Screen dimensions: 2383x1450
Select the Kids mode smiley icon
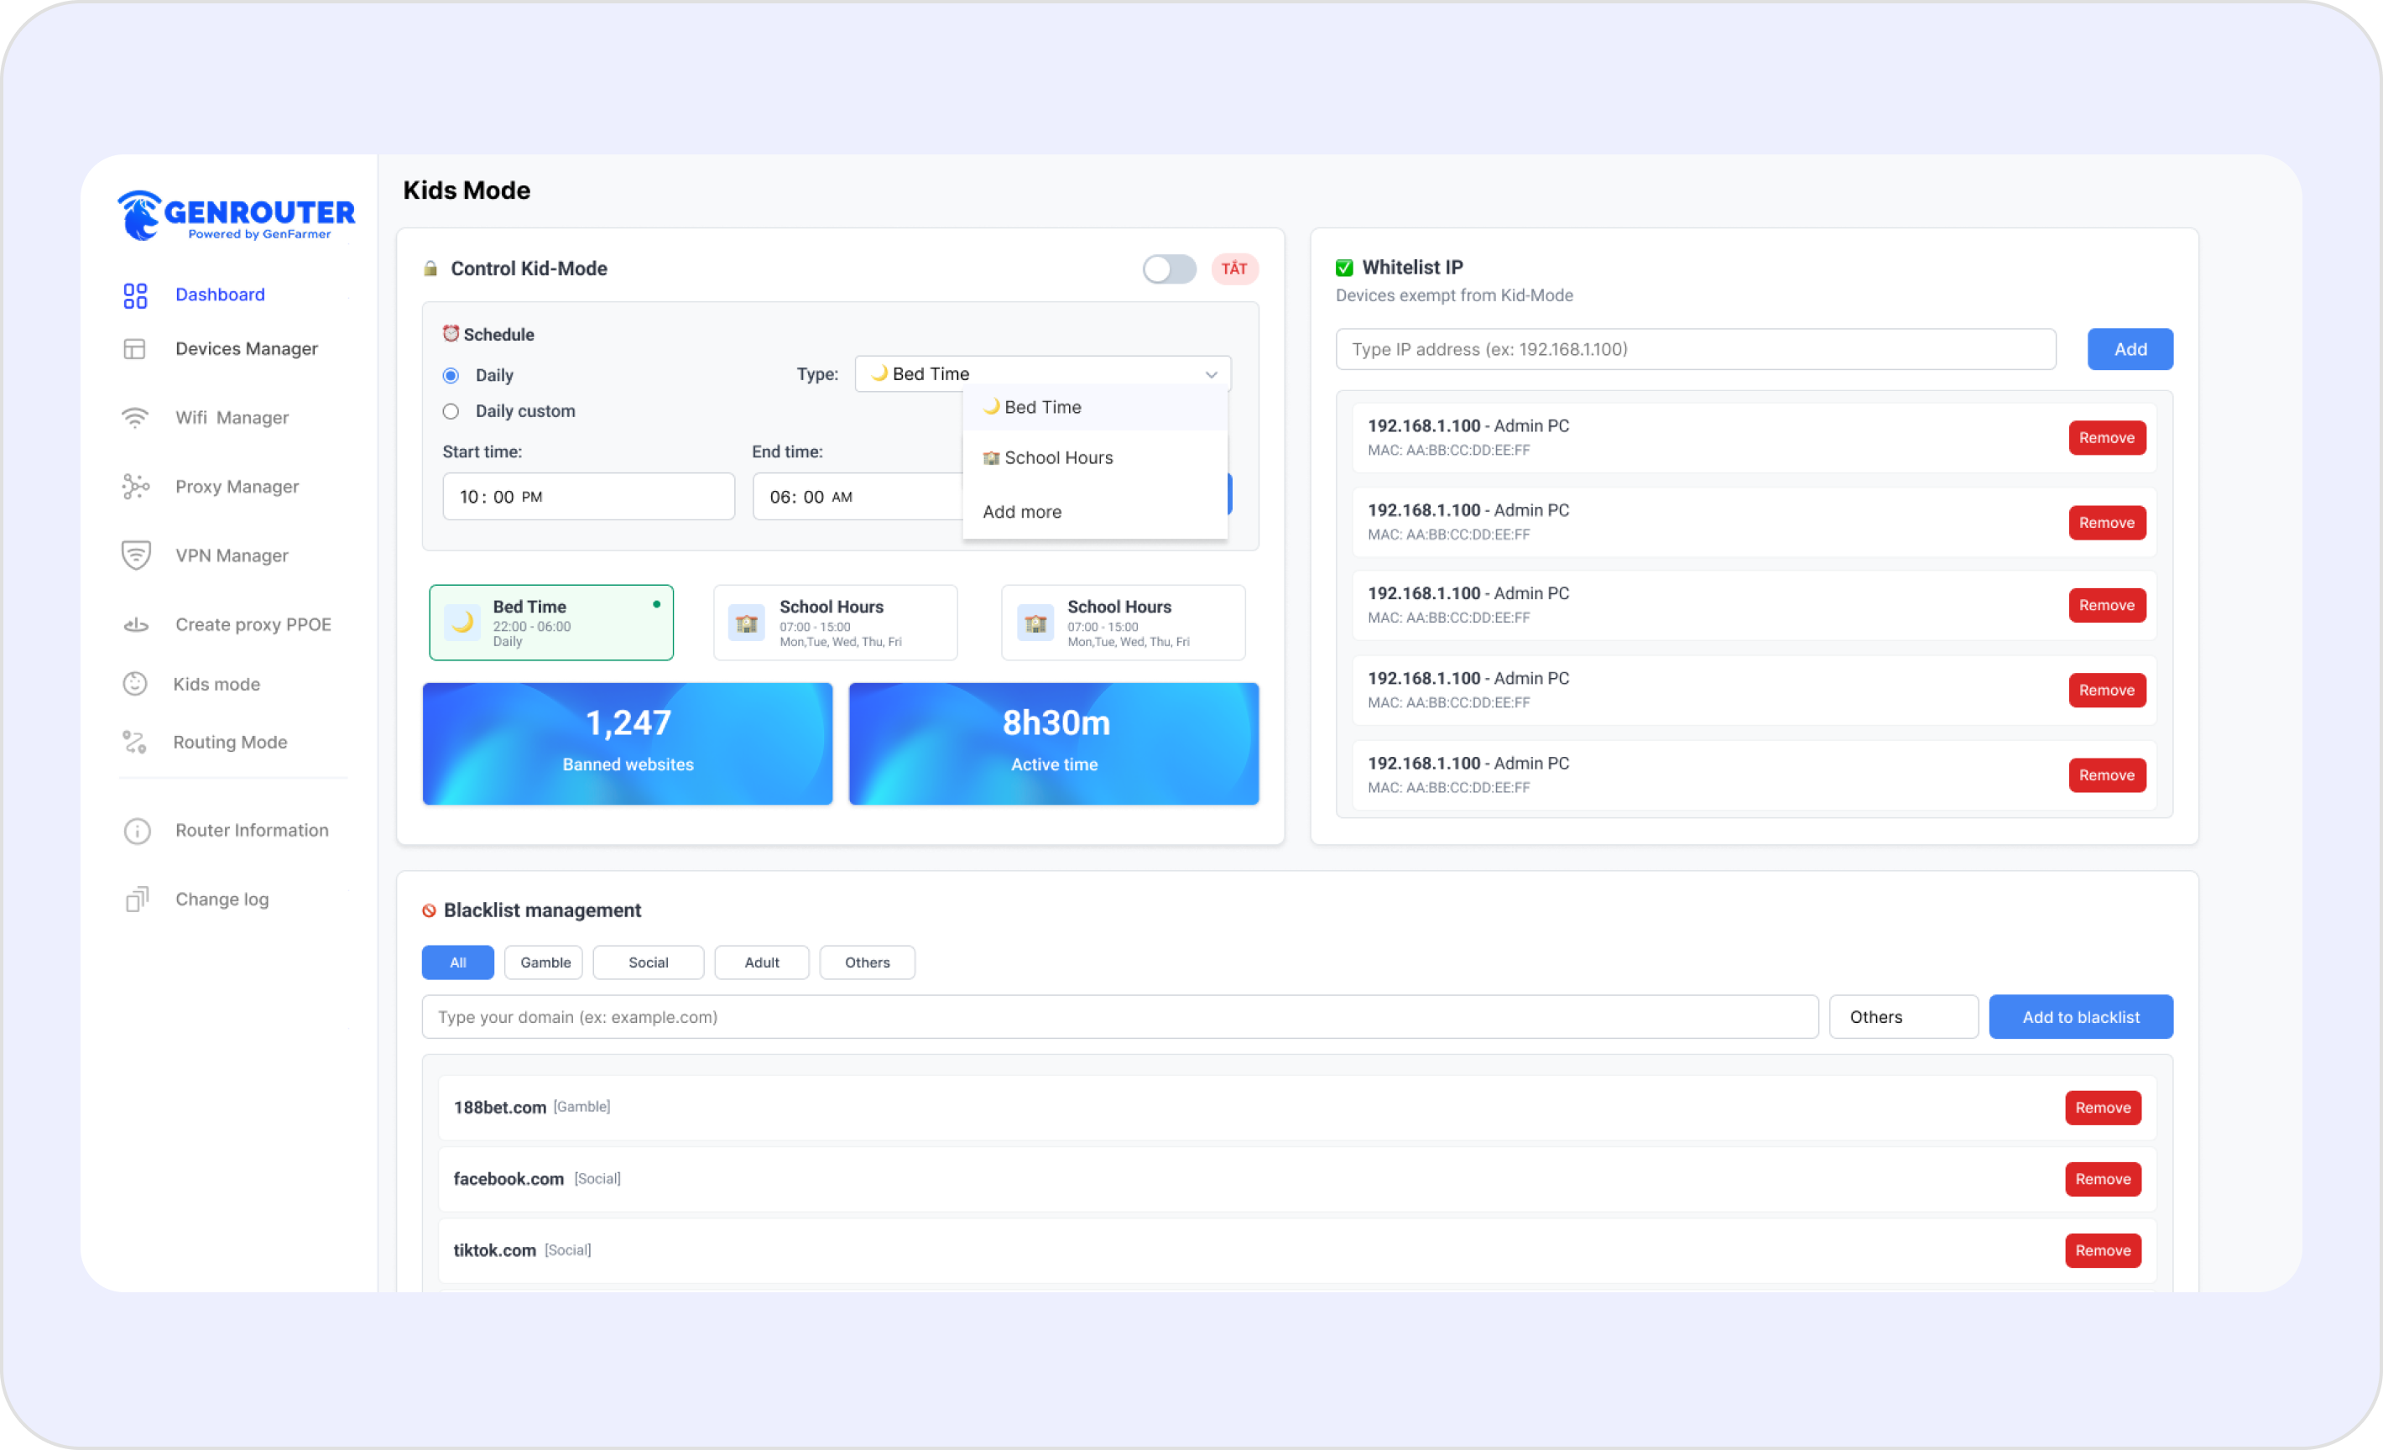pyautogui.click(x=135, y=684)
